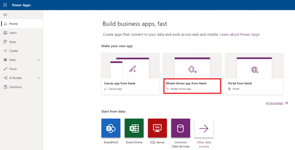
Task: Click the Learn book icon
Action: pyautogui.click(x=5, y=33)
